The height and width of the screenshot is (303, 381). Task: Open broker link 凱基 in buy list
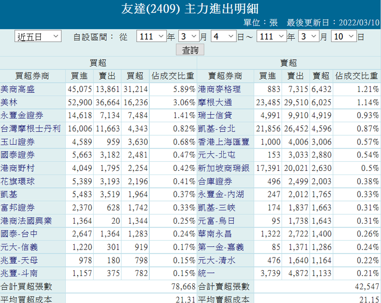(x=9, y=195)
